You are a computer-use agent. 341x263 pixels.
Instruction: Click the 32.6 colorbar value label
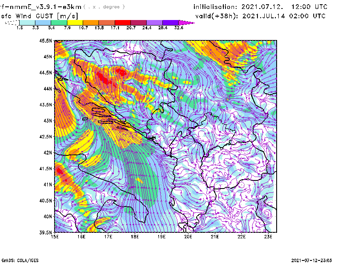[179, 28]
